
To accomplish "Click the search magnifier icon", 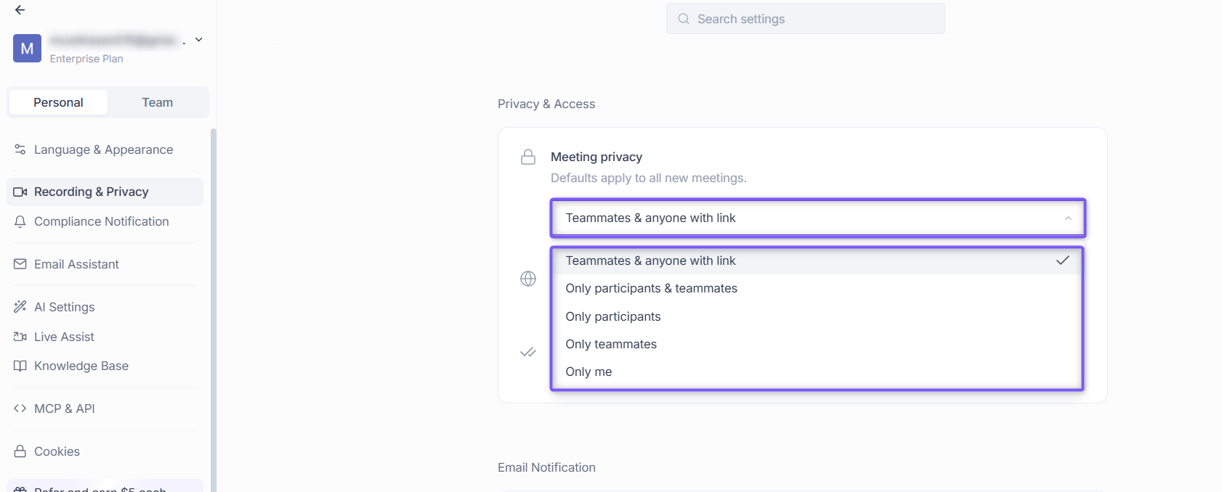I will (x=684, y=19).
